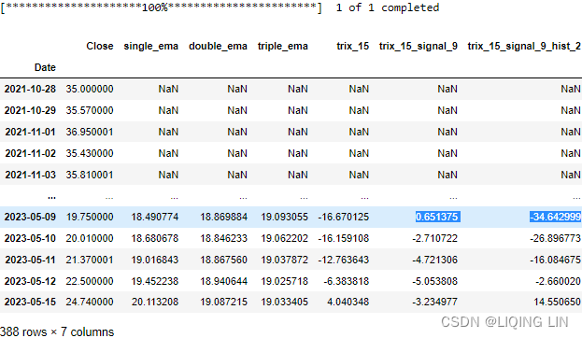
Task: Click highlighted hist value -34.642999
Action: tap(555, 217)
